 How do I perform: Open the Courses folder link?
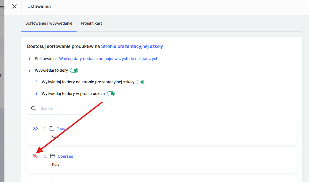(65, 156)
